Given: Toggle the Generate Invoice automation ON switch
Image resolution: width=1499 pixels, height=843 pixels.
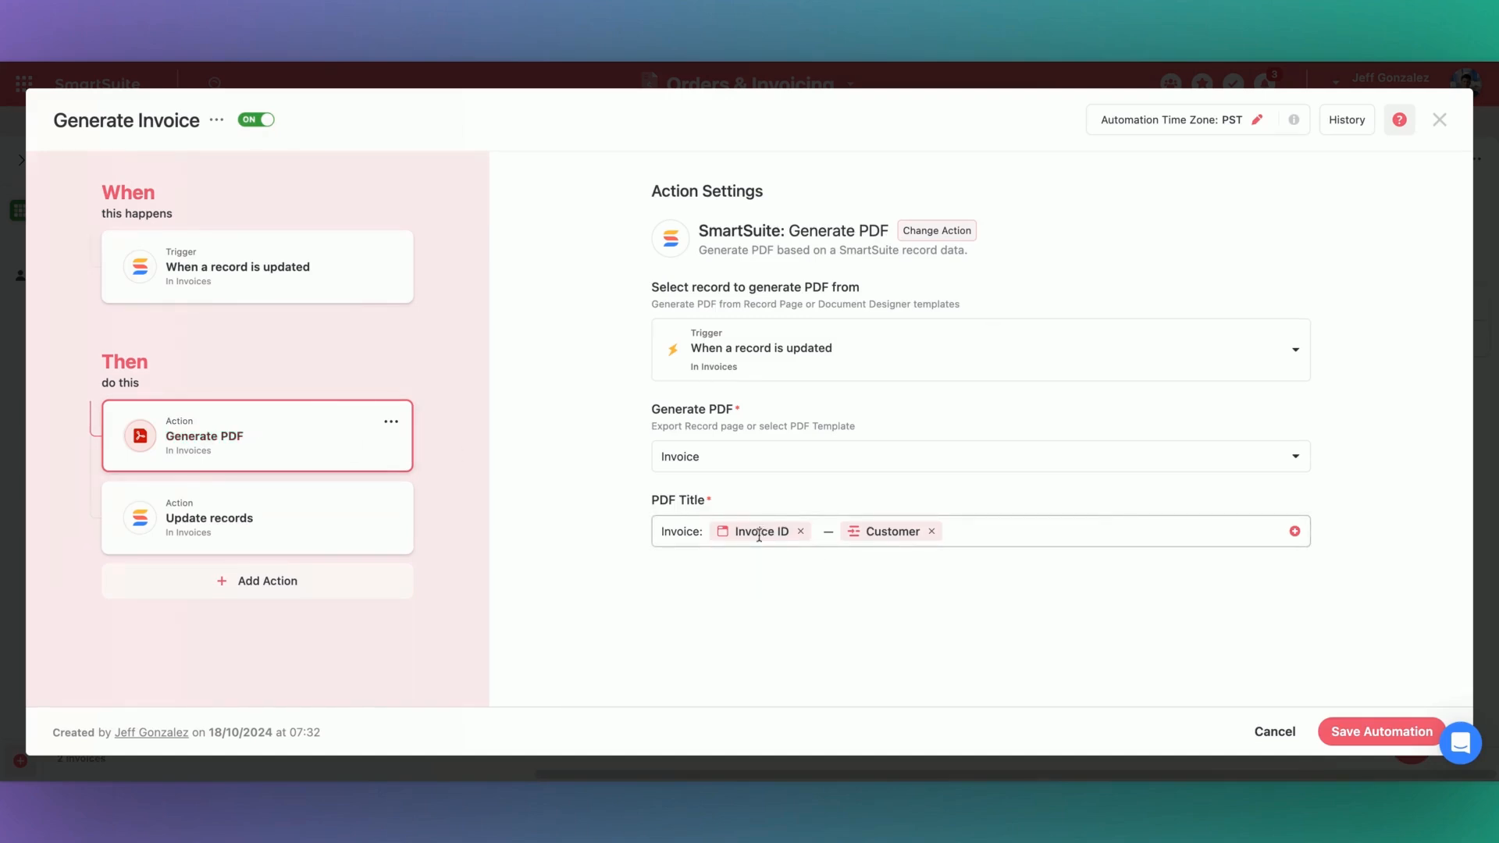Looking at the screenshot, I should click(256, 119).
